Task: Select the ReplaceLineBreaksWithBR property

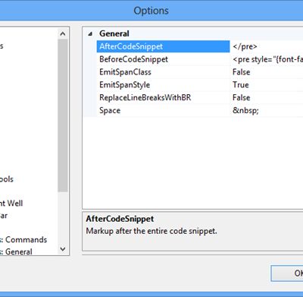Action: pos(163,97)
